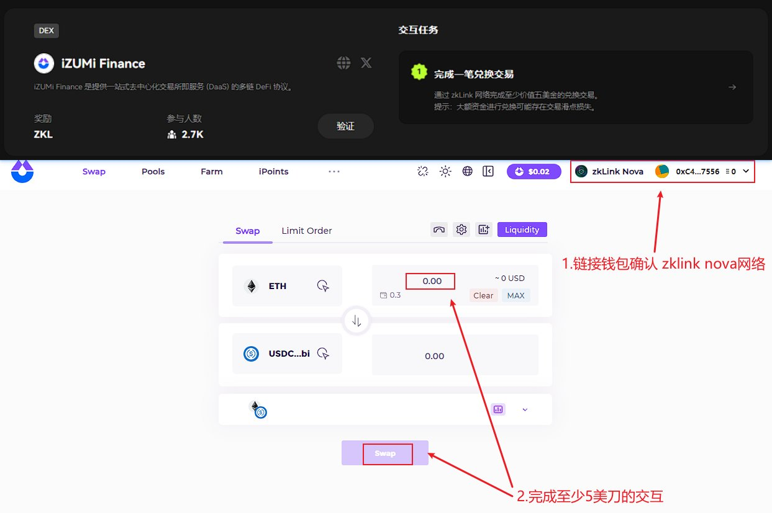Click the chart-plus icon next to Liquidity
Screen dimensions: 772x513
[x=484, y=230]
